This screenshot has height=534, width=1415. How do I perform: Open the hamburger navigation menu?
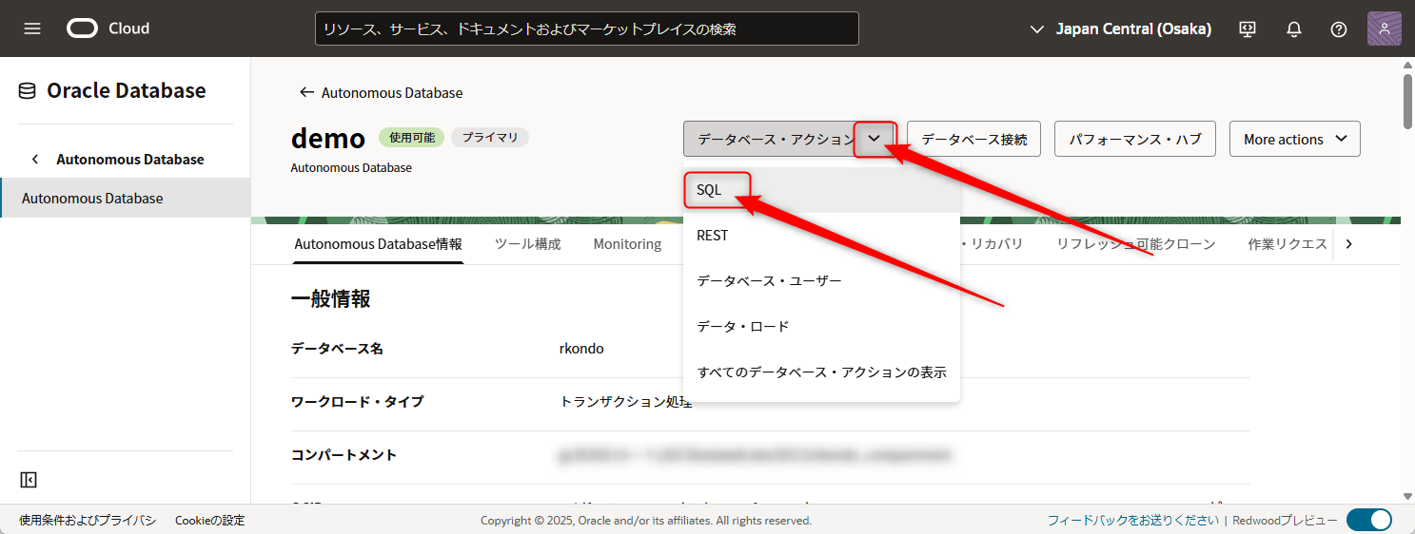tap(32, 29)
